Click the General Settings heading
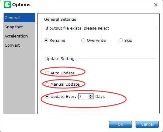The image size is (163, 132). tap(60, 20)
